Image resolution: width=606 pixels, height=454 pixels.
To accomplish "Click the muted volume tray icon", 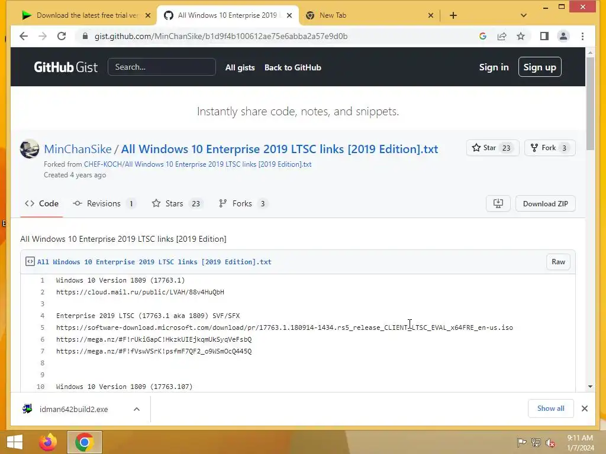I will [x=550, y=442].
